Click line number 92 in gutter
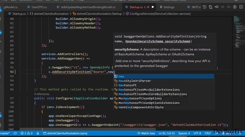This screenshot has width=245, height=137. click(12, 72)
